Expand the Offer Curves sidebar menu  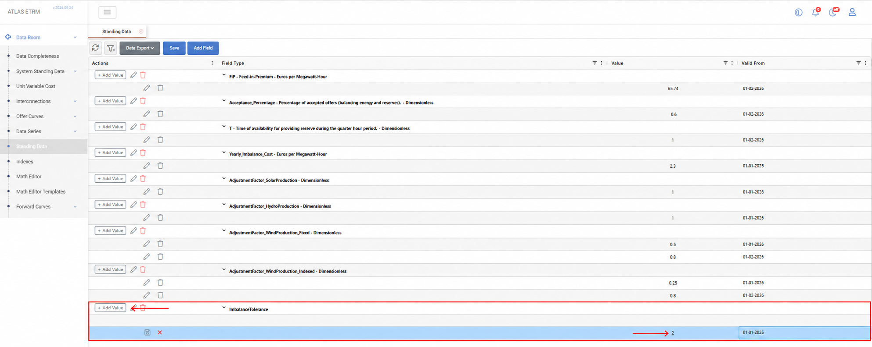coord(75,116)
